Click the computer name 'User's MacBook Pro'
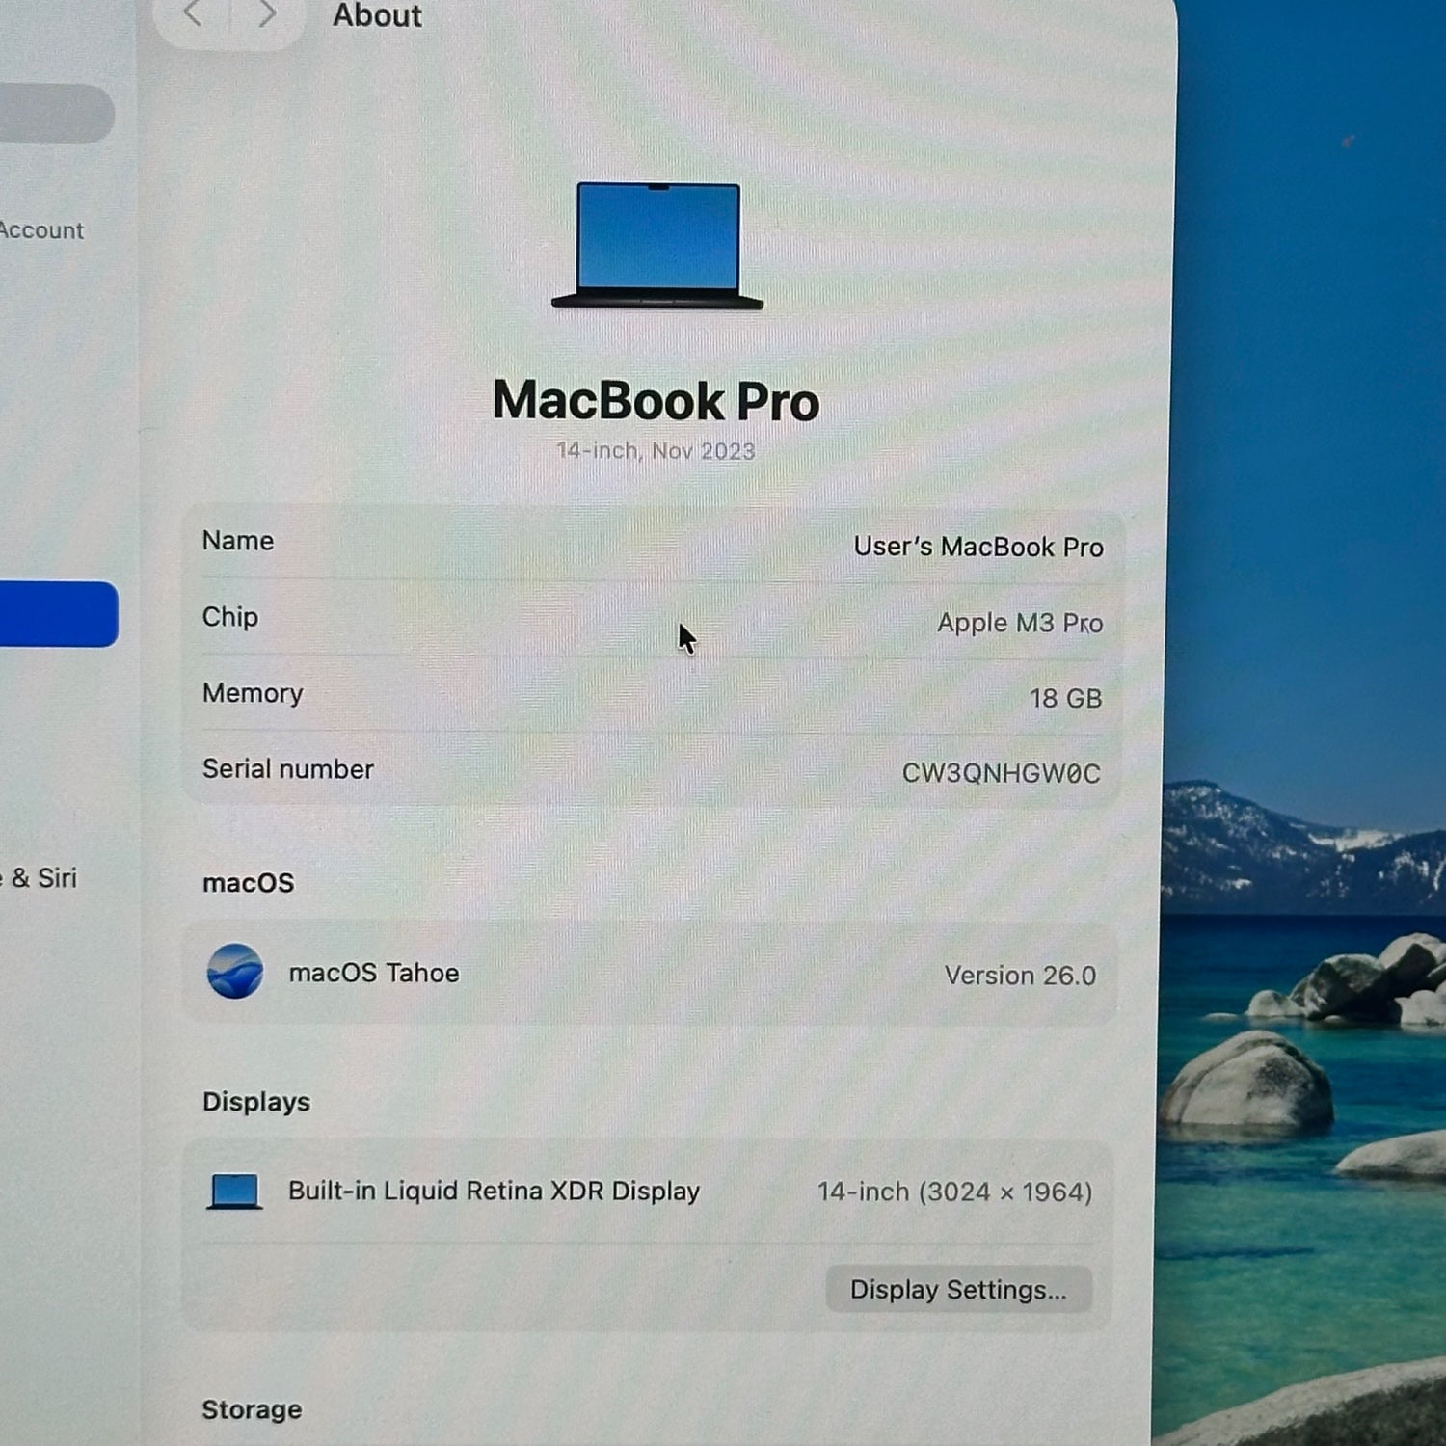This screenshot has height=1446, width=1446. pyautogui.click(x=978, y=547)
